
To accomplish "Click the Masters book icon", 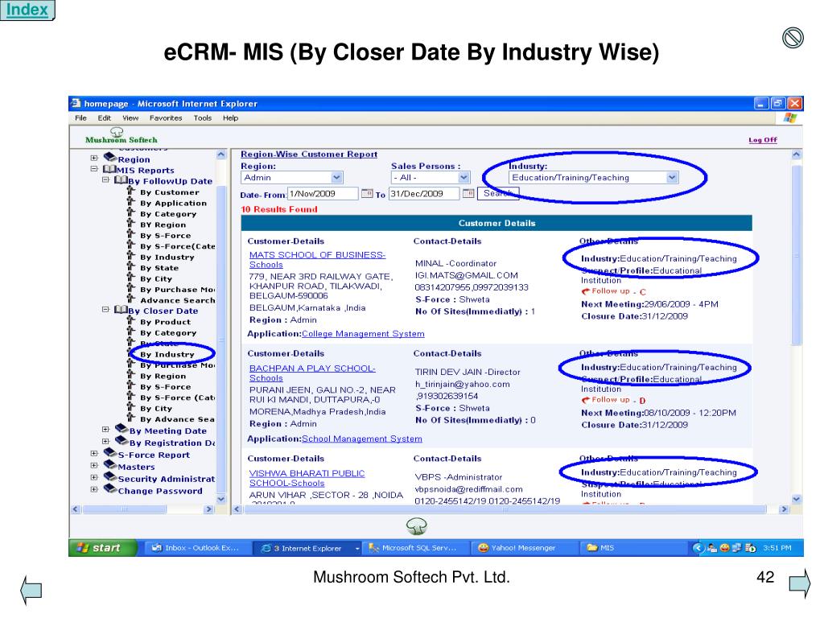I will (x=109, y=465).
